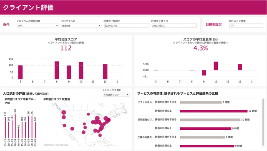Open the プログラム名 dropdown

81,26
